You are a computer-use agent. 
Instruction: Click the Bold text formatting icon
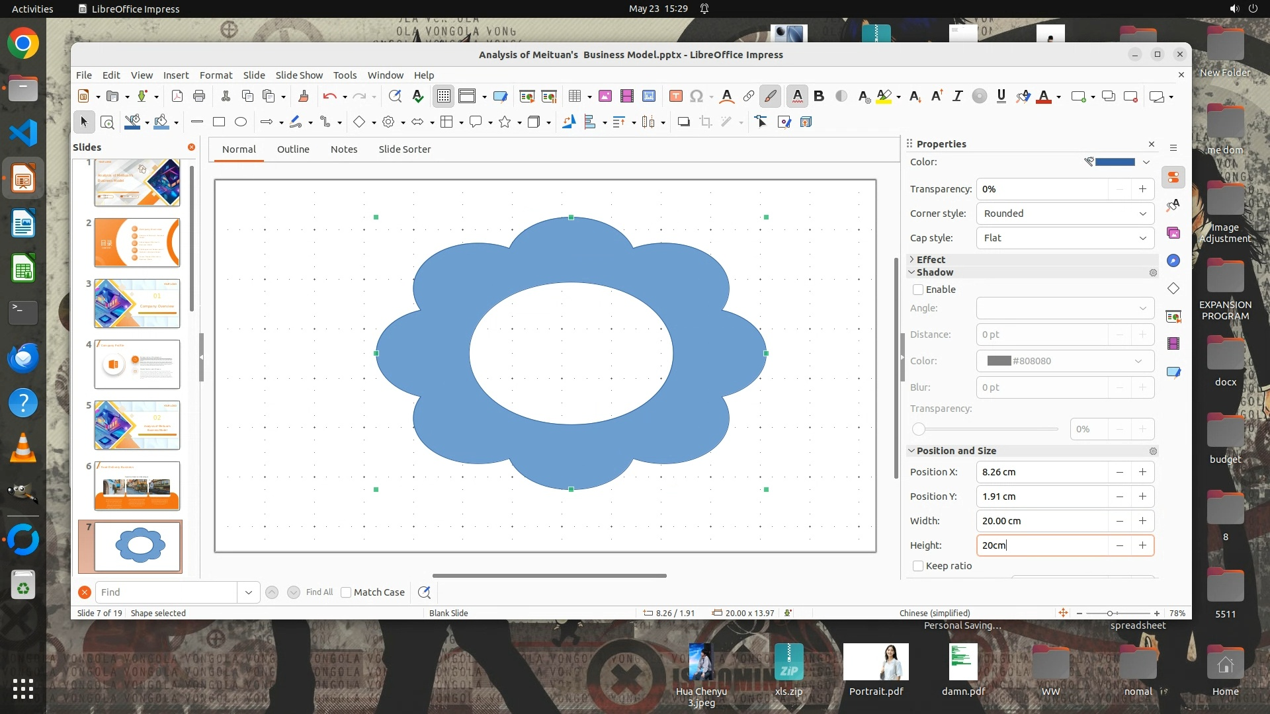(x=819, y=97)
